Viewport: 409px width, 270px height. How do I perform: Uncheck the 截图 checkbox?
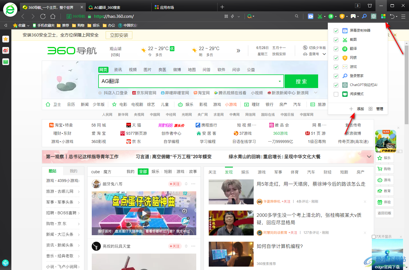[336, 40]
